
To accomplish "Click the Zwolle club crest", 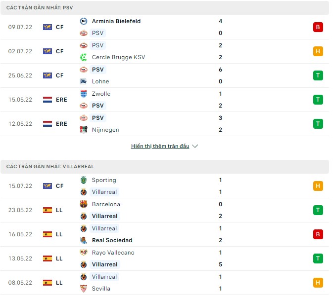I will click(83, 94).
